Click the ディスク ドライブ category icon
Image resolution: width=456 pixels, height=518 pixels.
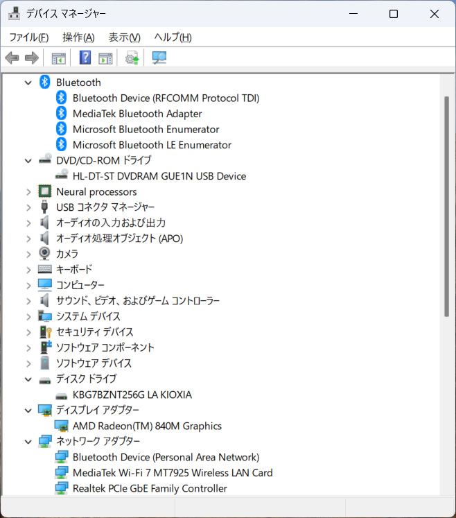[x=45, y=381]
